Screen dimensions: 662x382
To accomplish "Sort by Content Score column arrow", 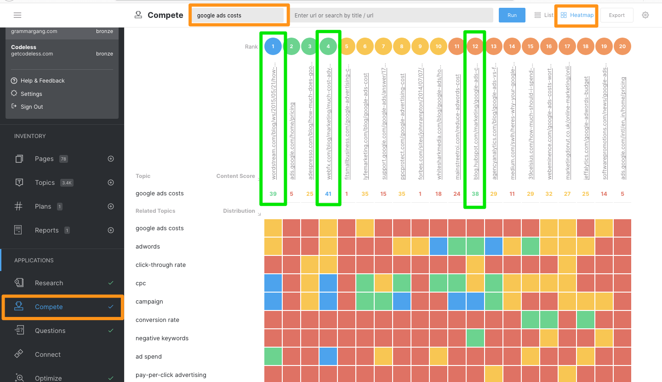I will pyautogui.click(x=259, y=179).
